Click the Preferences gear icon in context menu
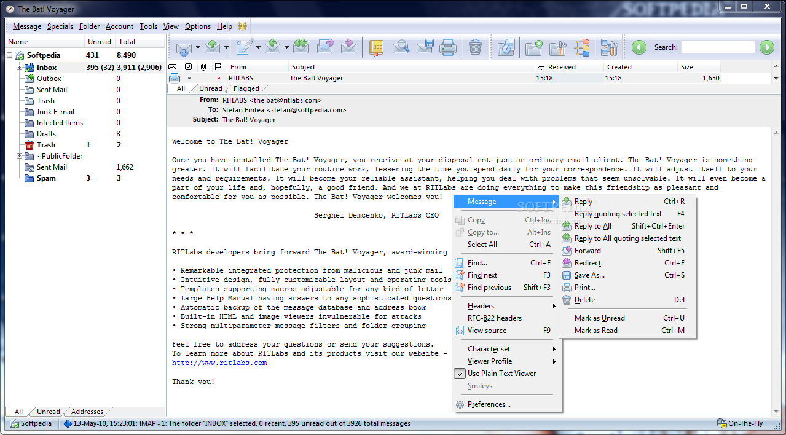 click(459, 404)
